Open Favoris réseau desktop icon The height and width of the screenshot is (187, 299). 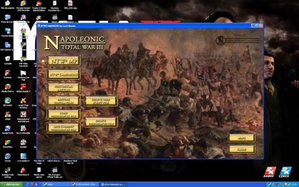tap(7, 33)
